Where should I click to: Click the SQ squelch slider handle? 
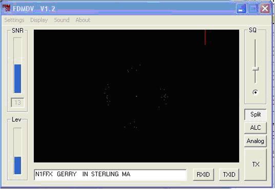coord(256,69)
